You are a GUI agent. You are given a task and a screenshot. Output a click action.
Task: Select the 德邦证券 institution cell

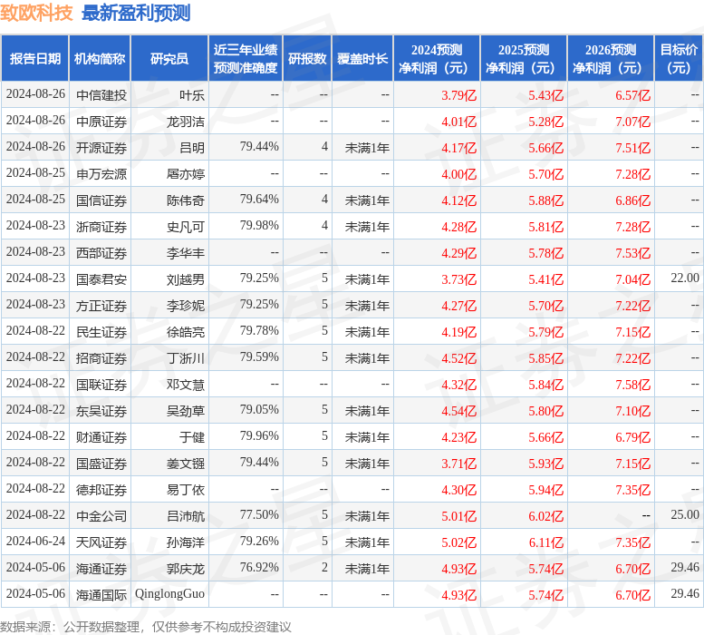click(101, 490)
